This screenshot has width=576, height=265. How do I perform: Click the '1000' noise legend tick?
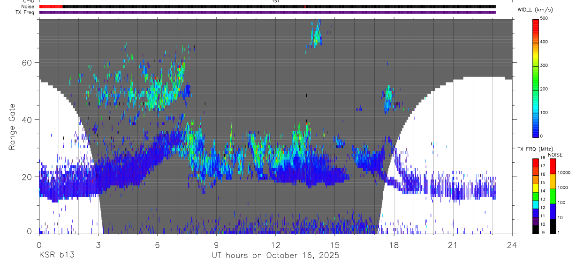pyautogui.click(x=563, y=187)
